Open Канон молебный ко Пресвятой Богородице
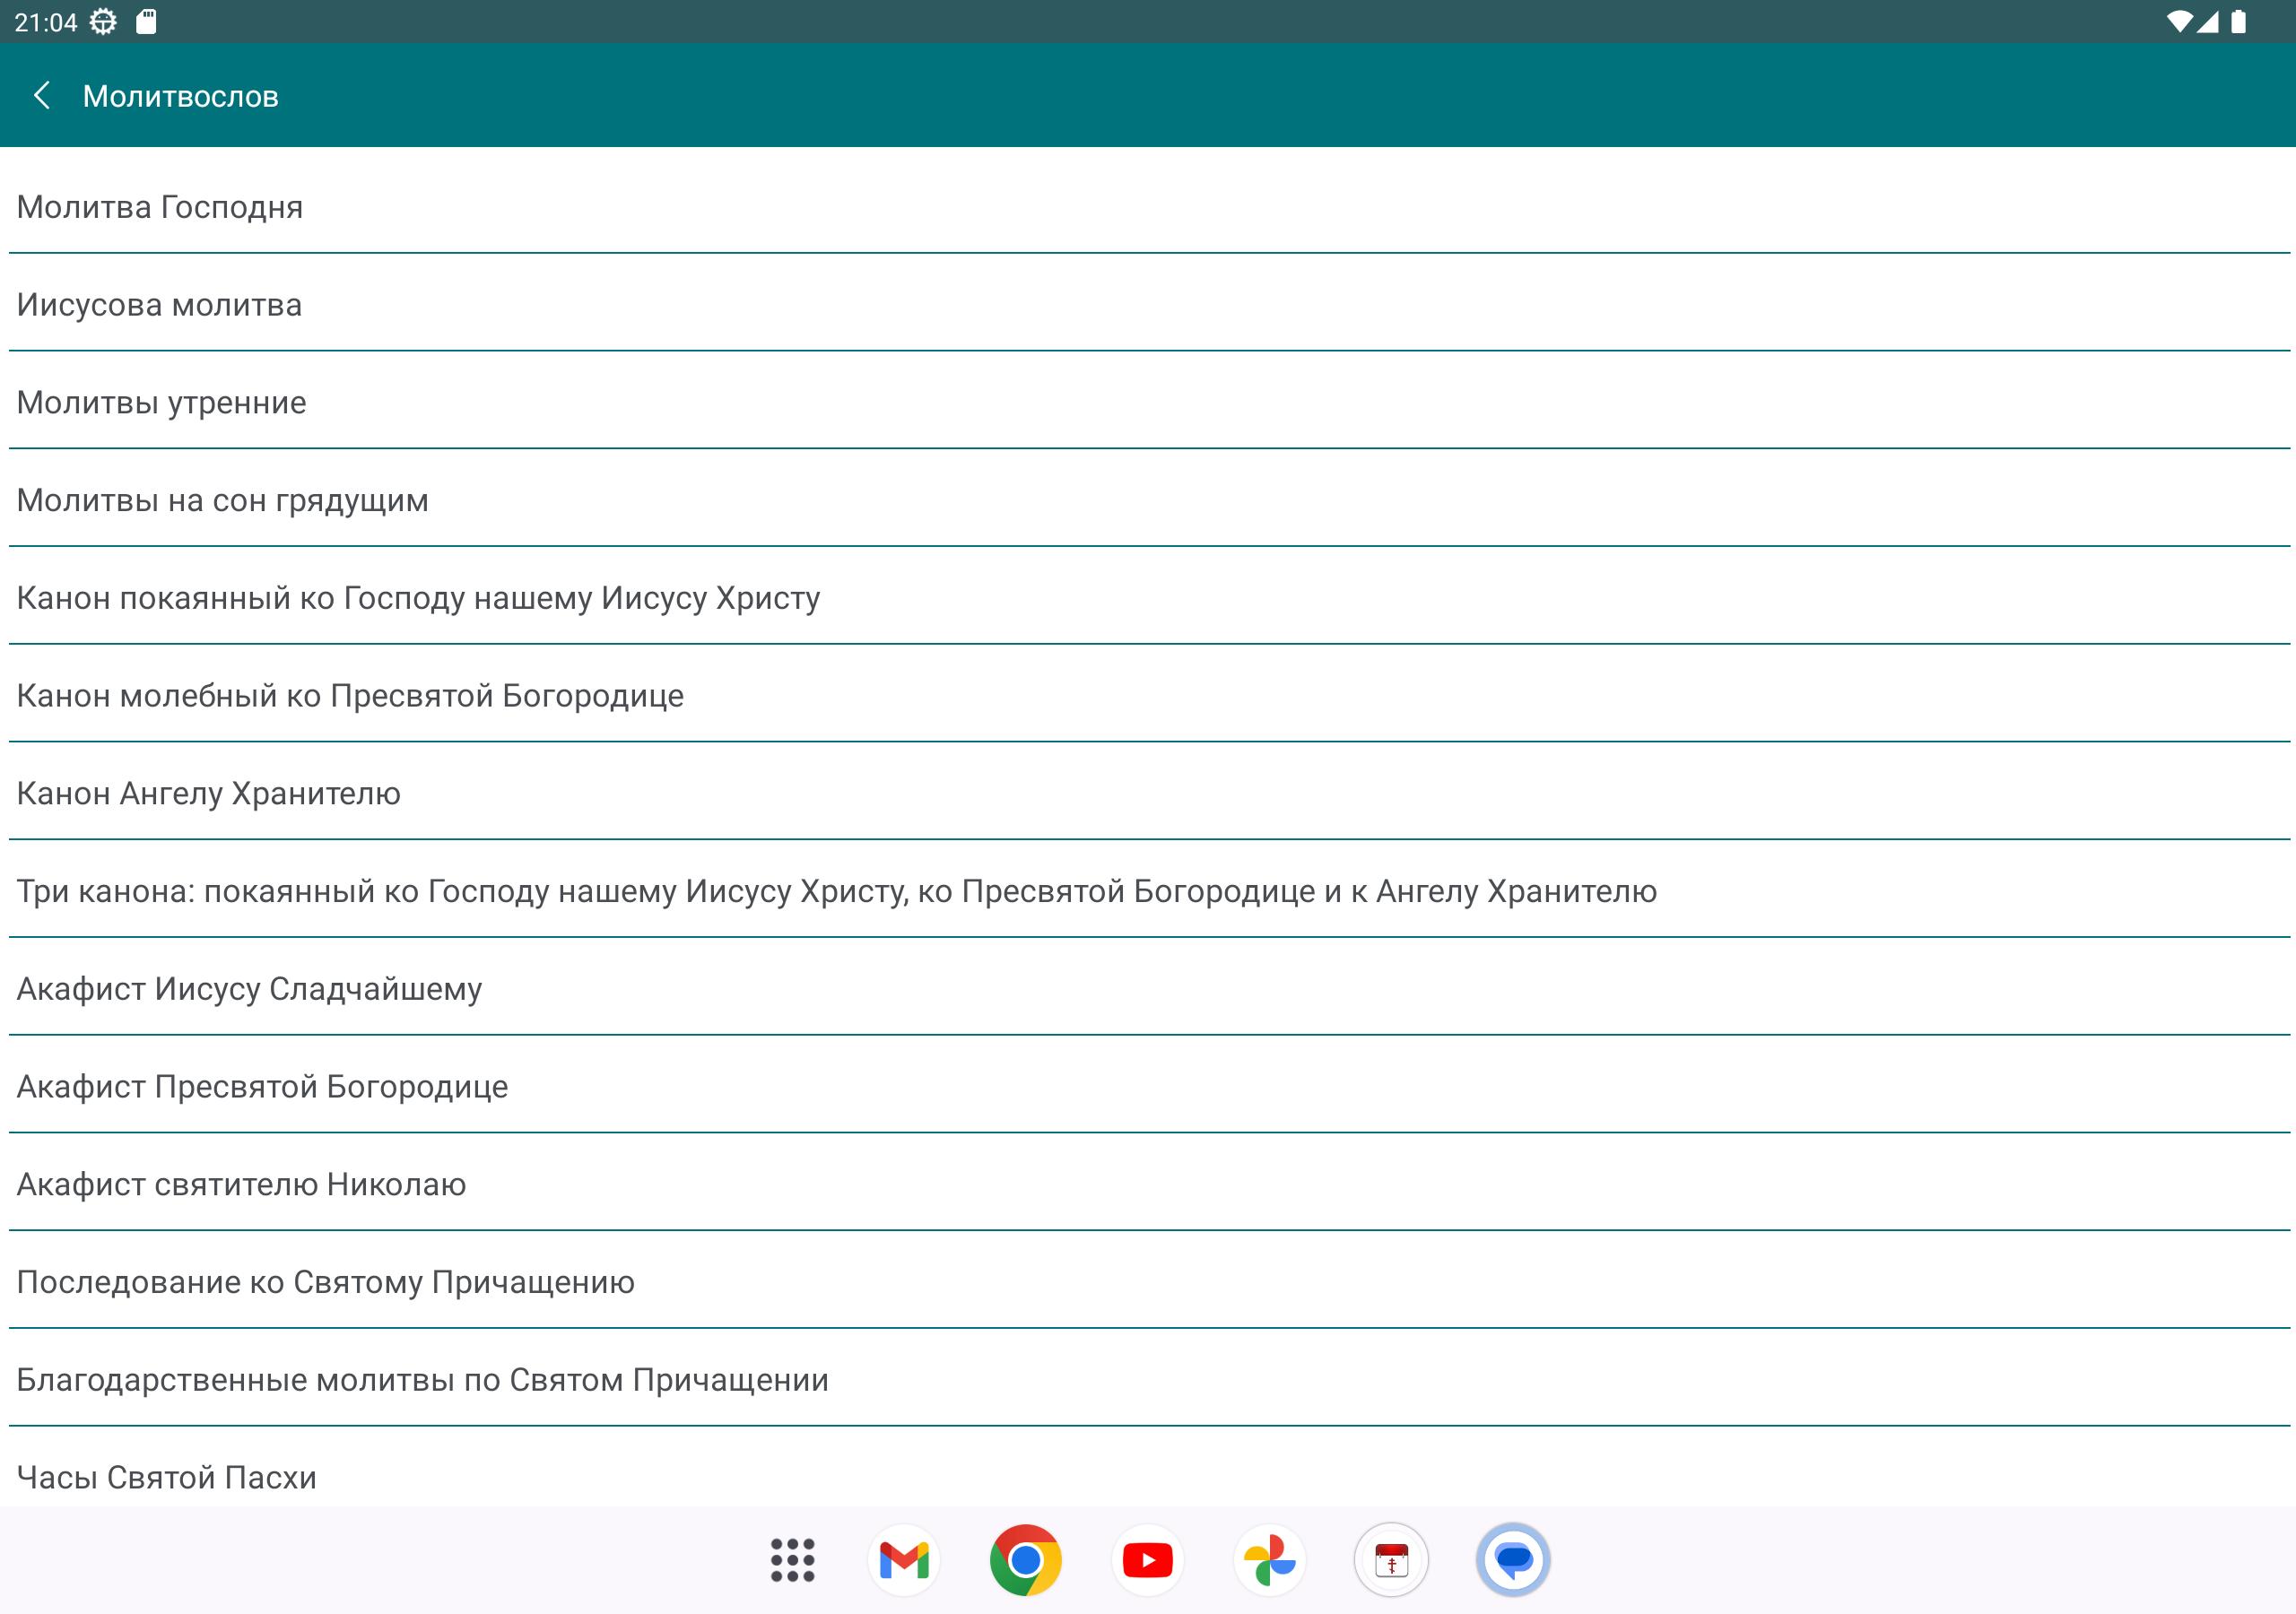The width and height of the screenshot is (2296, 1614). tap(350, 696)
